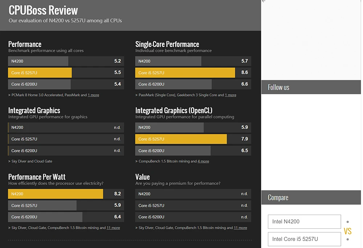Image resolution: width=363 pixels, height=248 pixels.
Task: Click the N4200 row under Integrated Graphics
Action: pyautogui.click(x=66, y=128)
